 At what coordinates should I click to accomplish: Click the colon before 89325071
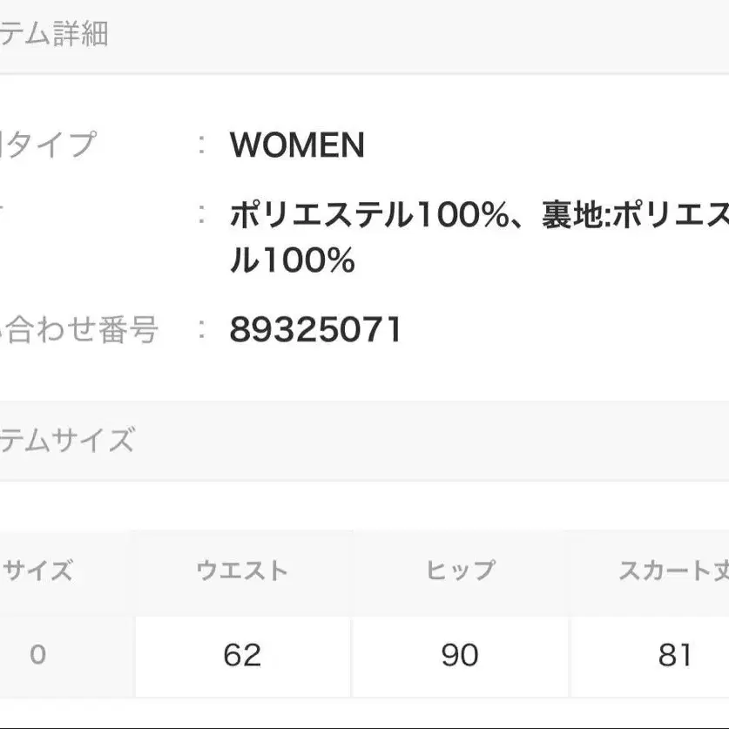[201, 330]
